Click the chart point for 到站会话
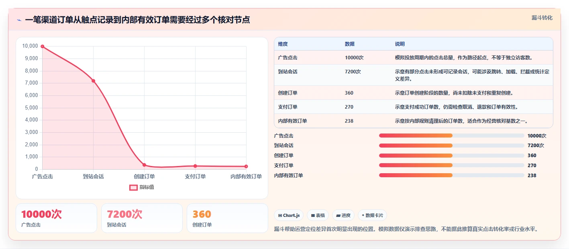The image size is (569, 249). point(94,81)
